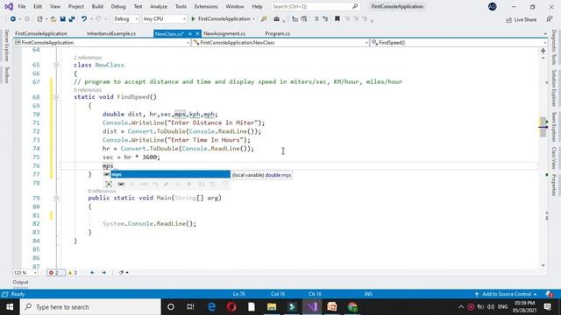Click the editor split-window icon above the scrollbar
This screenshot has height=315, width=561.
(x=543, y=51)
